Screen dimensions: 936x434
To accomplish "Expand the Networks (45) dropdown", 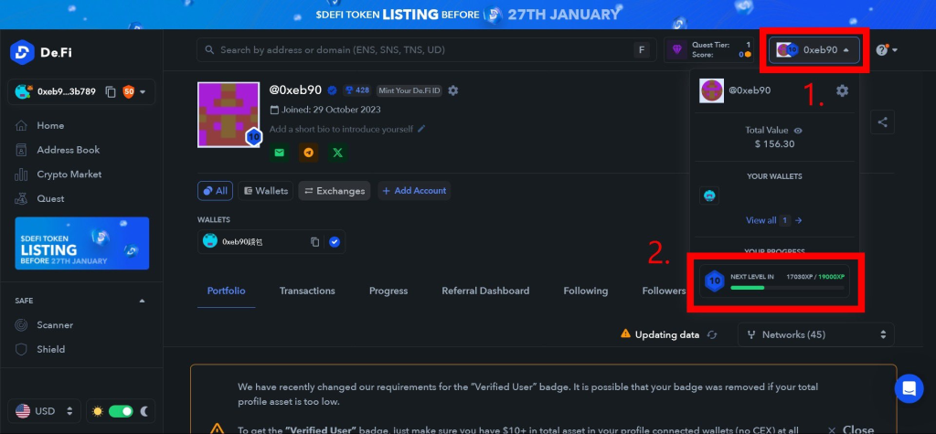I will [798, 335].
